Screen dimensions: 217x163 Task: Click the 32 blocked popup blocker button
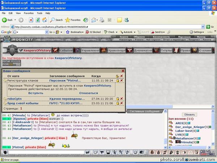pos(93,32)
